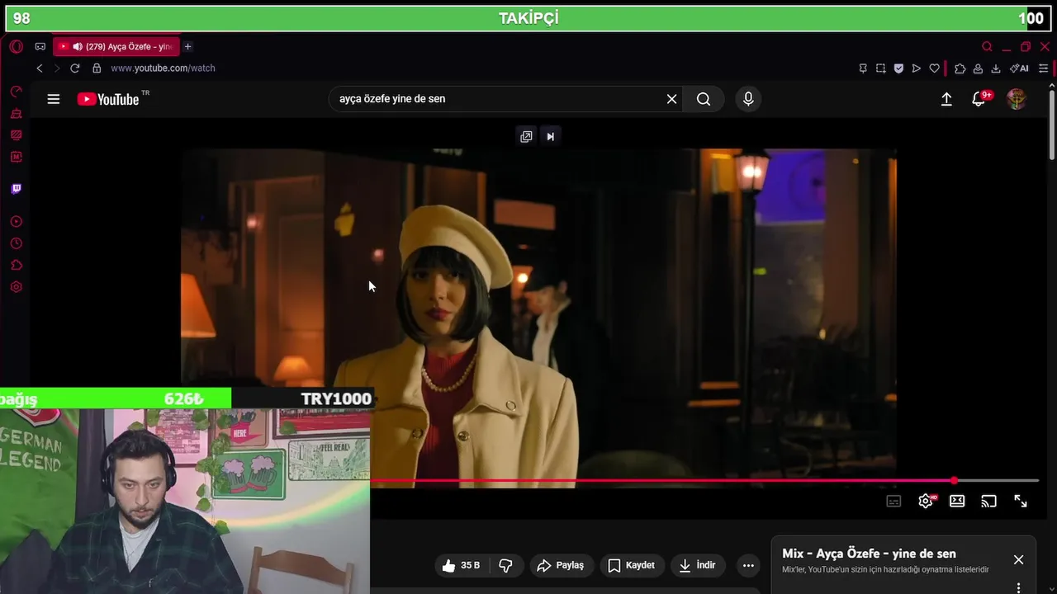Viewport: 1057px width, 594px height.
Task: Pop out video with detach icon
Action: tap(526, 136)
